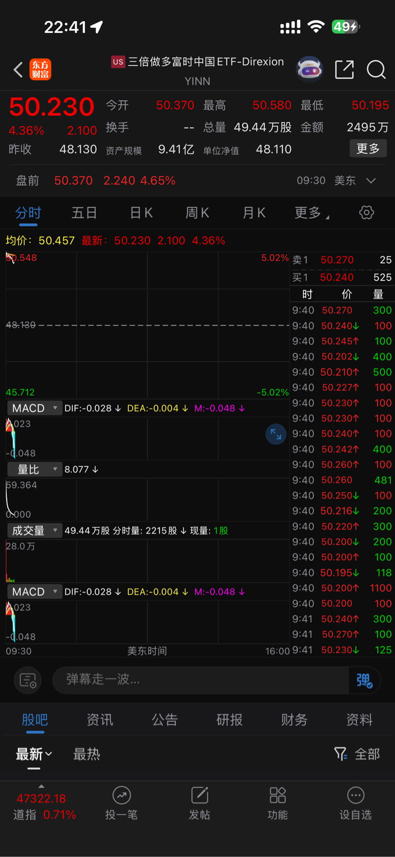Show the 最热 posts
Image resolution: width=395 pixels, height=857 pixels.
pos(86,754)
